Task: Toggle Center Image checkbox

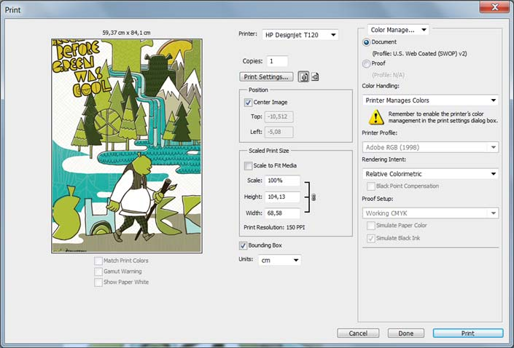Action: coord(248,103)
